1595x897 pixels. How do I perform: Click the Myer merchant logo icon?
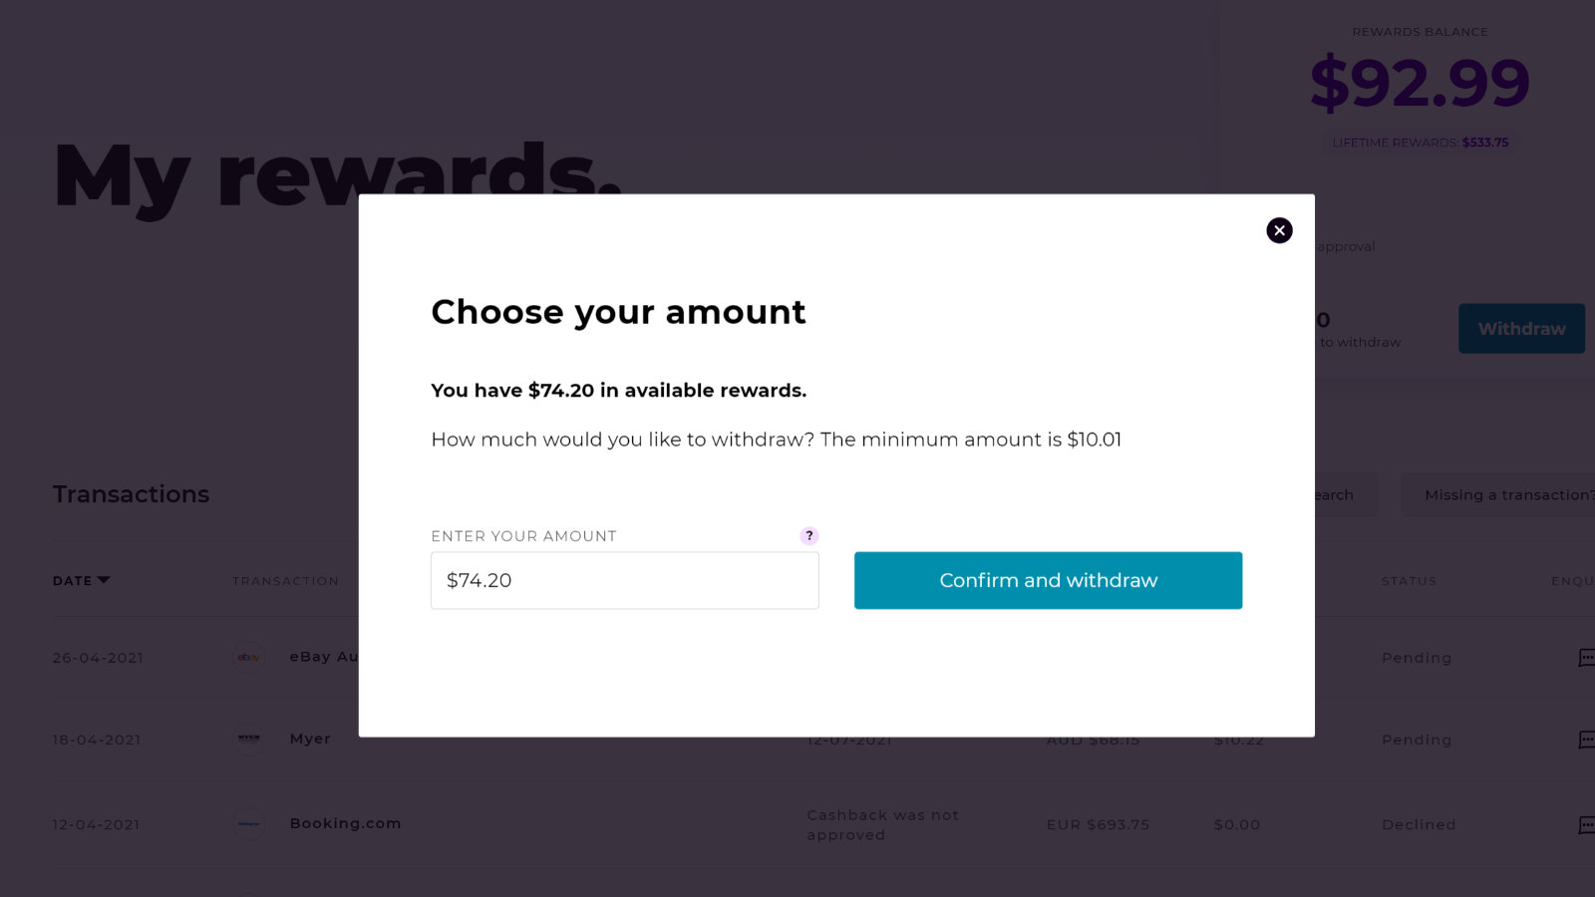pos(248,739)
